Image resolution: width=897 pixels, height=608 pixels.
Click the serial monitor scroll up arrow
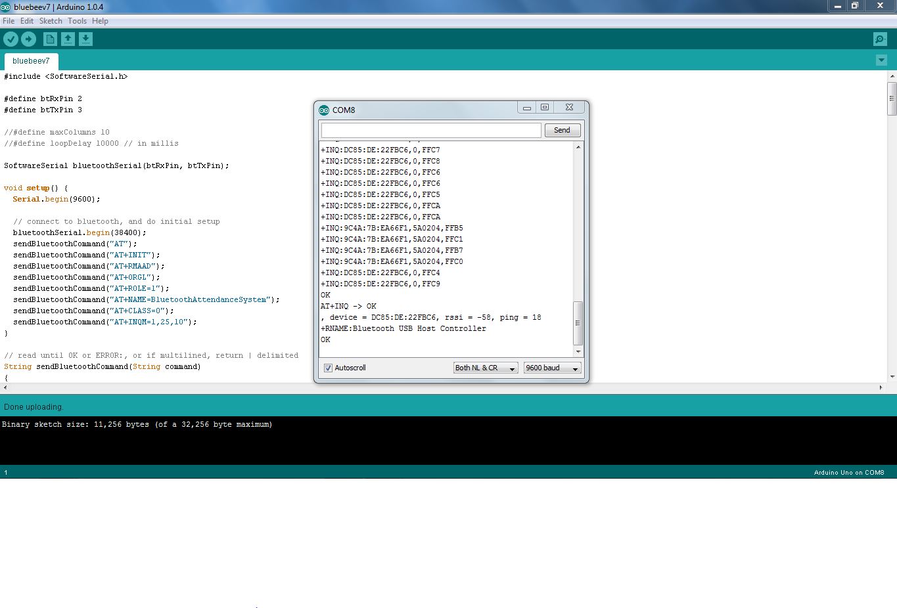tap(578, 147)
